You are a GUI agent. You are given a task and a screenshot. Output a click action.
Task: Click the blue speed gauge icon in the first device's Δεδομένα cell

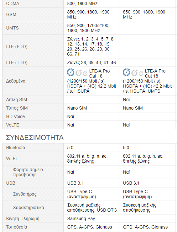pos(70,72)
